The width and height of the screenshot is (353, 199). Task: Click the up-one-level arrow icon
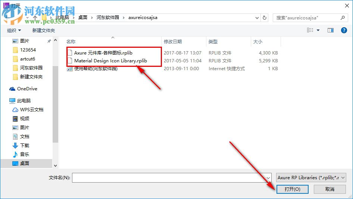tap(35, 18)
